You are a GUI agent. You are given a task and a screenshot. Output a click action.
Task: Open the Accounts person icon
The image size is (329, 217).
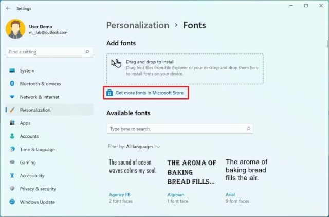click(12, 136)
